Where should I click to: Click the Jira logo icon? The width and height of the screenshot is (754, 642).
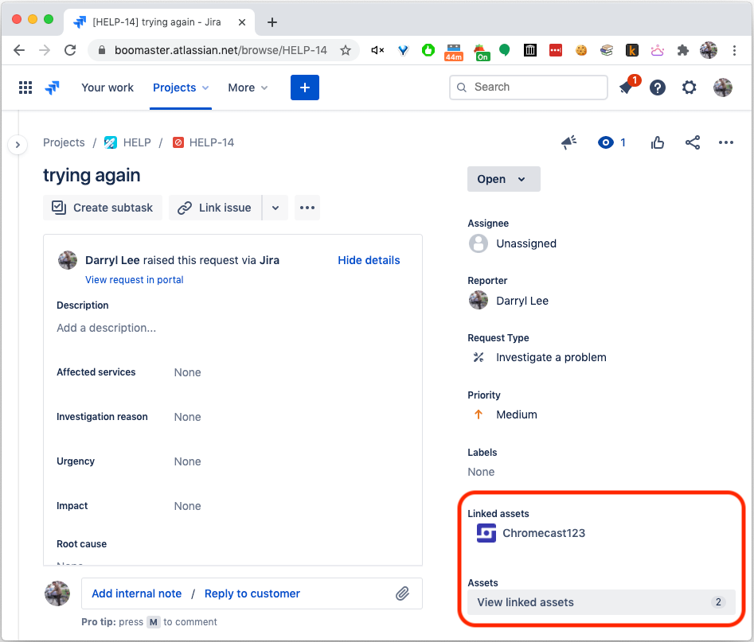[53, 88]
